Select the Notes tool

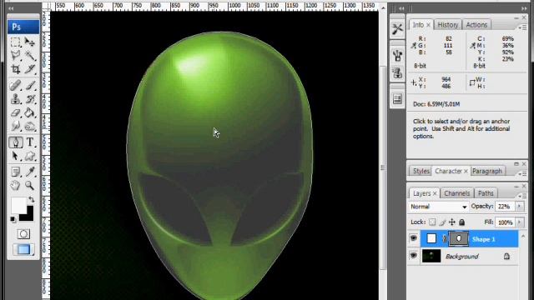click(15, 172)
